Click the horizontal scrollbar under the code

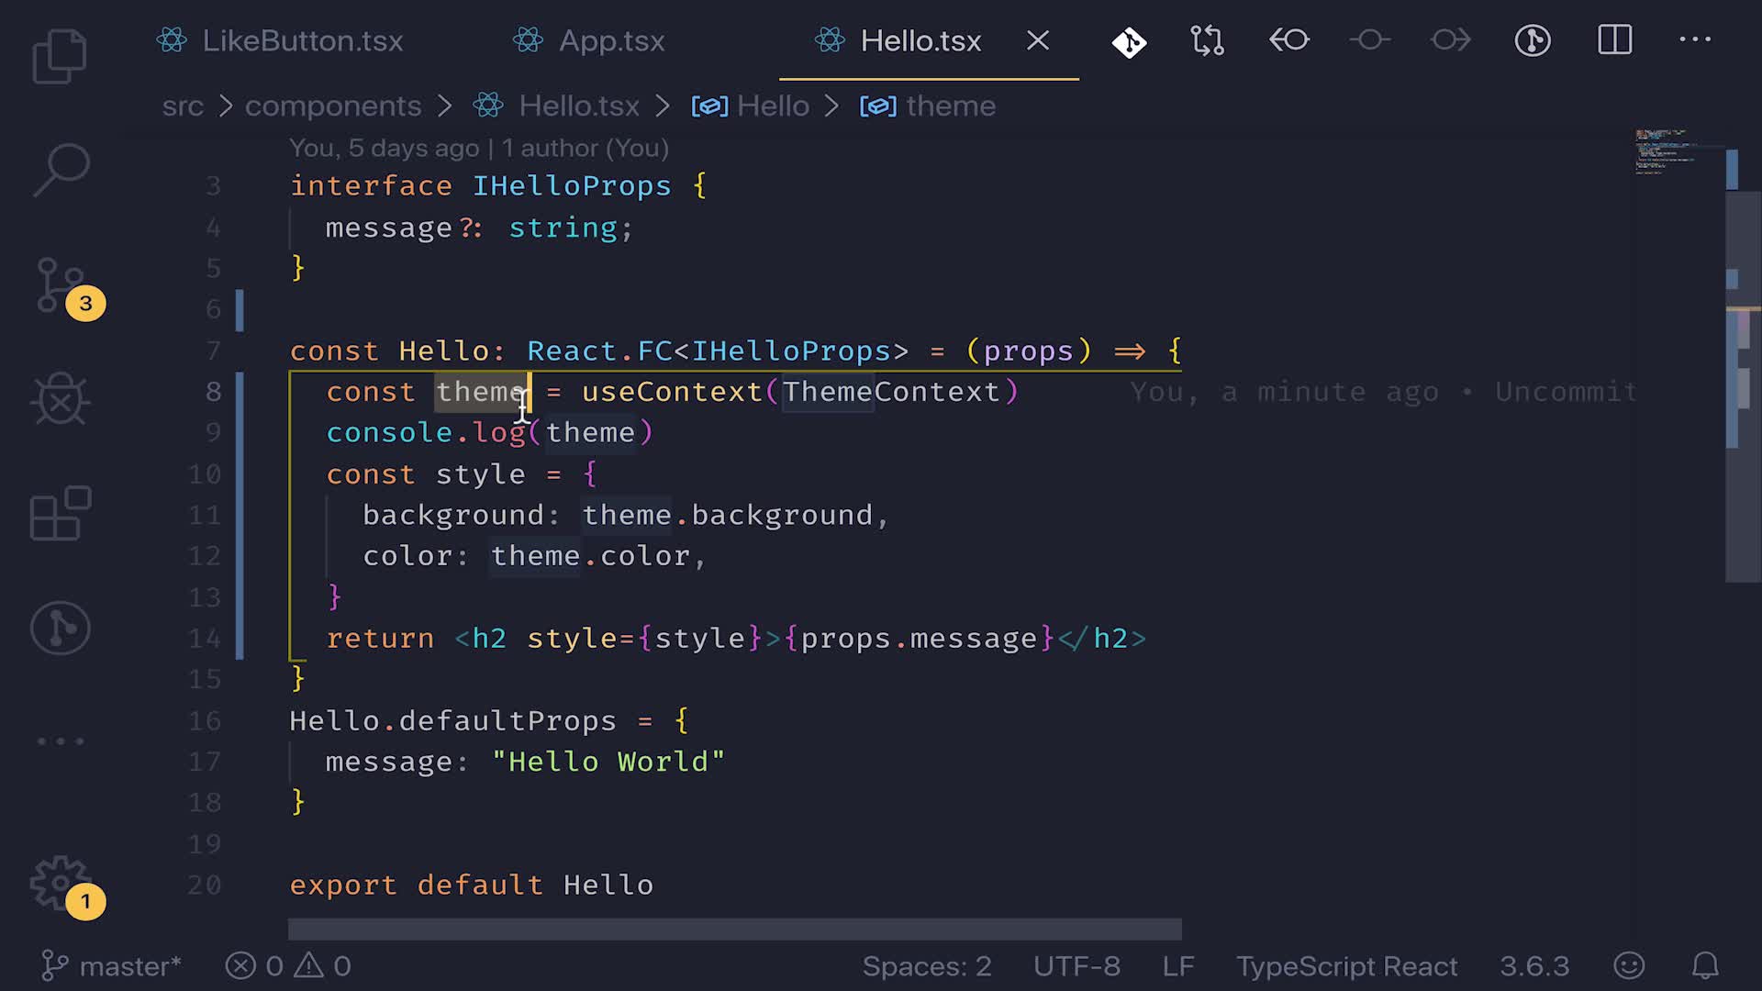(x=734, y=930)
